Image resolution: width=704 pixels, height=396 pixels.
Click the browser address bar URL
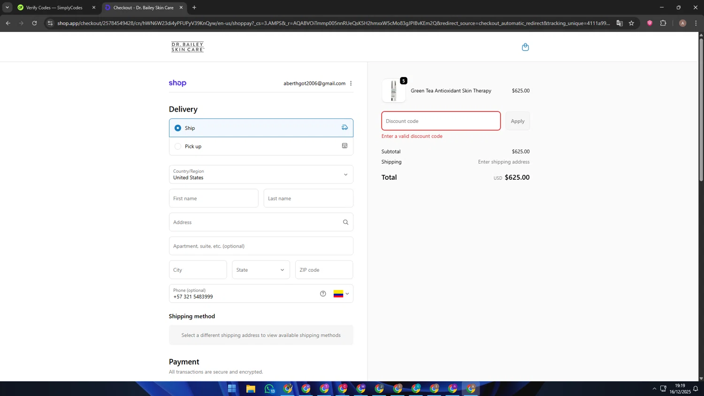[x=333, y=23]
